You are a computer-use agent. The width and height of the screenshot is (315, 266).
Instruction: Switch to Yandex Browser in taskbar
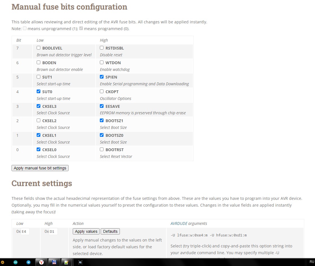point(41,262)
